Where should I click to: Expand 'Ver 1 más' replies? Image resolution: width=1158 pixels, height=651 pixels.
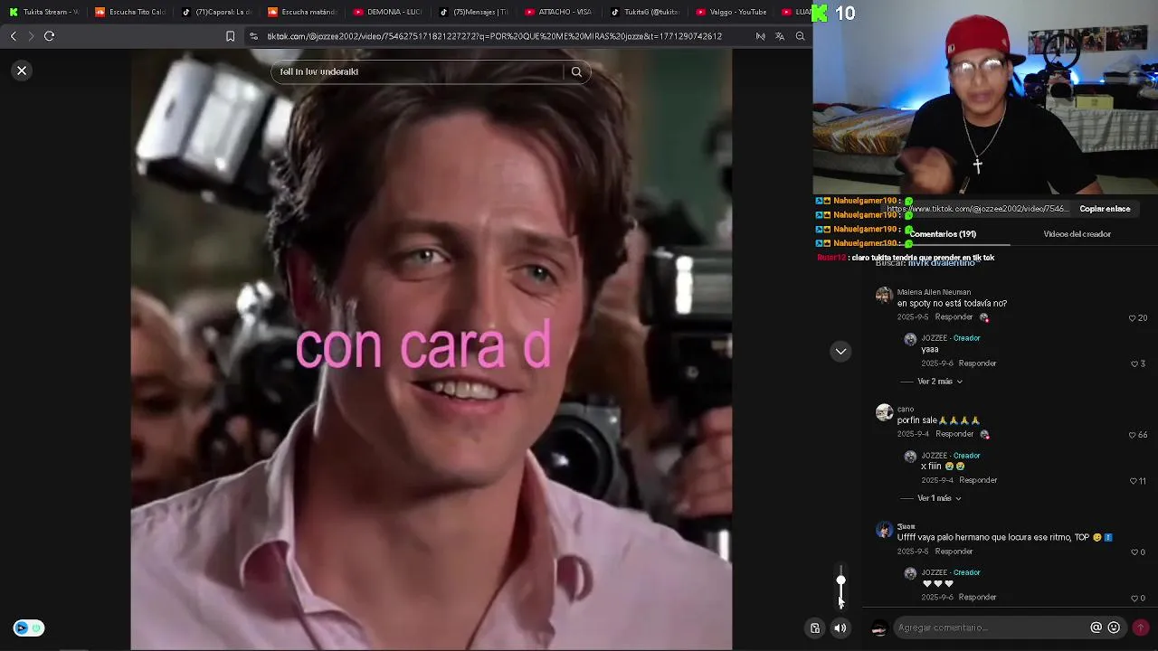tap(939, 498)
